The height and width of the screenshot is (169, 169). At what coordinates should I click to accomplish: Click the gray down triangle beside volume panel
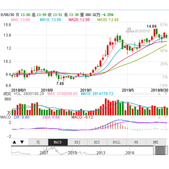point(166,94)
